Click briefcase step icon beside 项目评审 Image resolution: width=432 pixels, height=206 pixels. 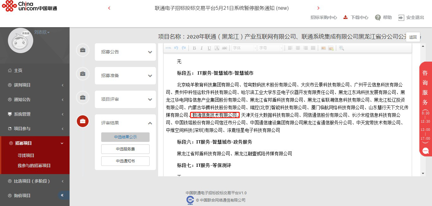tap(83, 97)
